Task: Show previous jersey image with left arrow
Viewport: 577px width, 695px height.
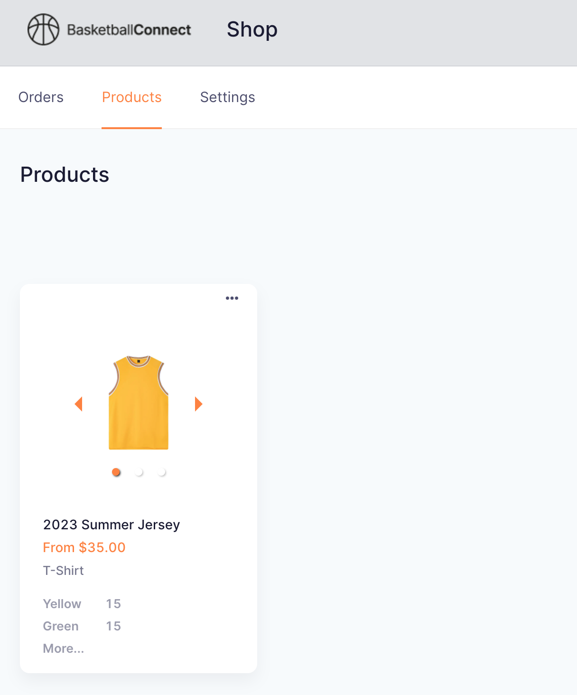Action: pos(79,404)
